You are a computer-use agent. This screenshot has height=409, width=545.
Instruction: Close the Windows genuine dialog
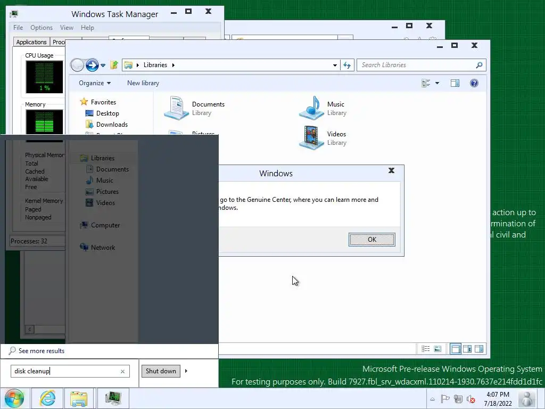pos(391,170)
